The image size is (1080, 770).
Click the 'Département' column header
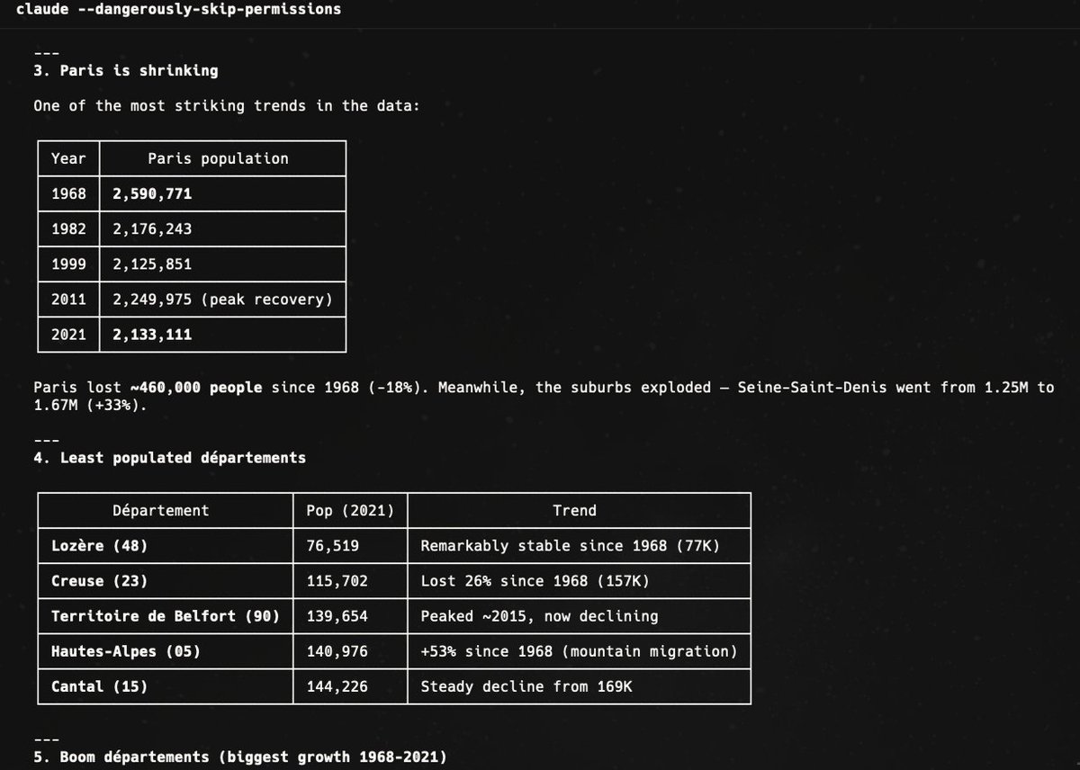coord(160,510)
